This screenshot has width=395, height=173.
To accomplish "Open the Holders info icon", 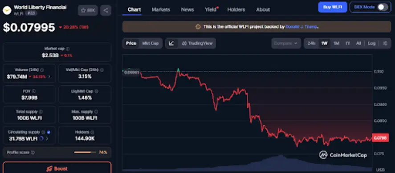I will point(93,132).
